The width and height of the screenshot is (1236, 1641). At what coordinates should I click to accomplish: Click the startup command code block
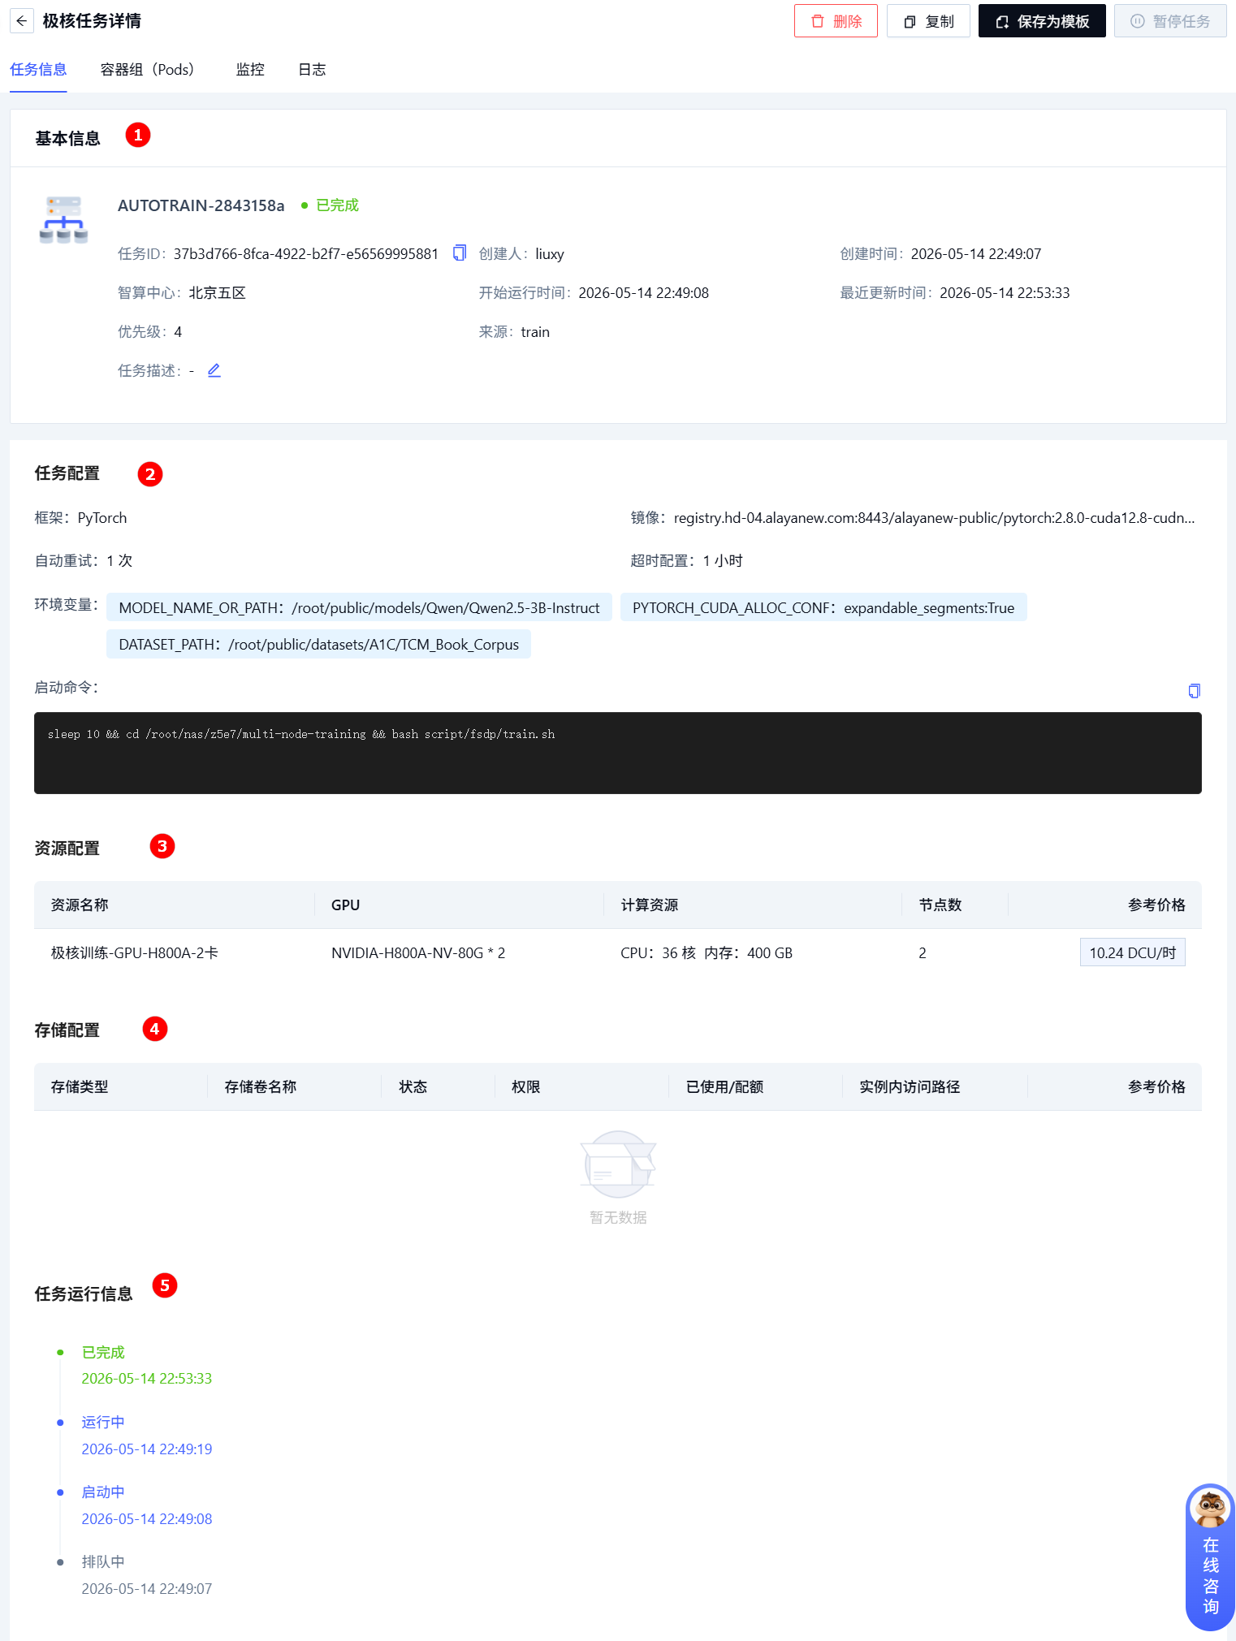(x=617, y=753)
